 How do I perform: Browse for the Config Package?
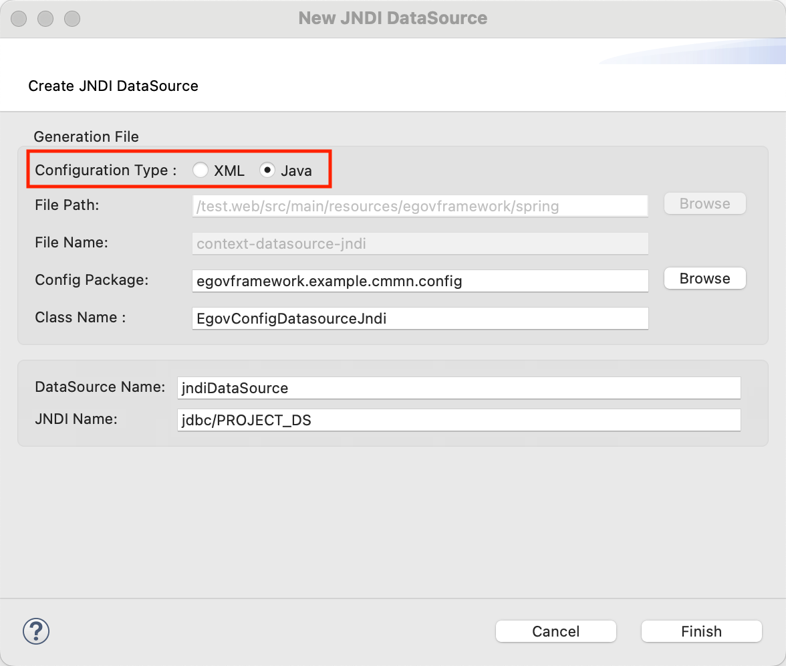704,279
